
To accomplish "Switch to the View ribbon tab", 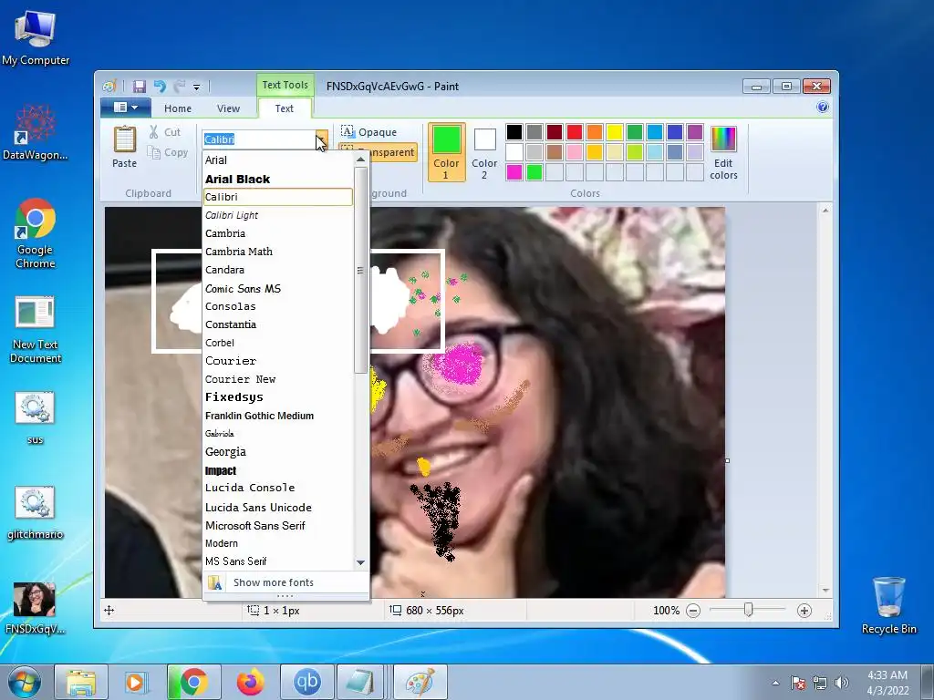I will (x=228, y=108).
